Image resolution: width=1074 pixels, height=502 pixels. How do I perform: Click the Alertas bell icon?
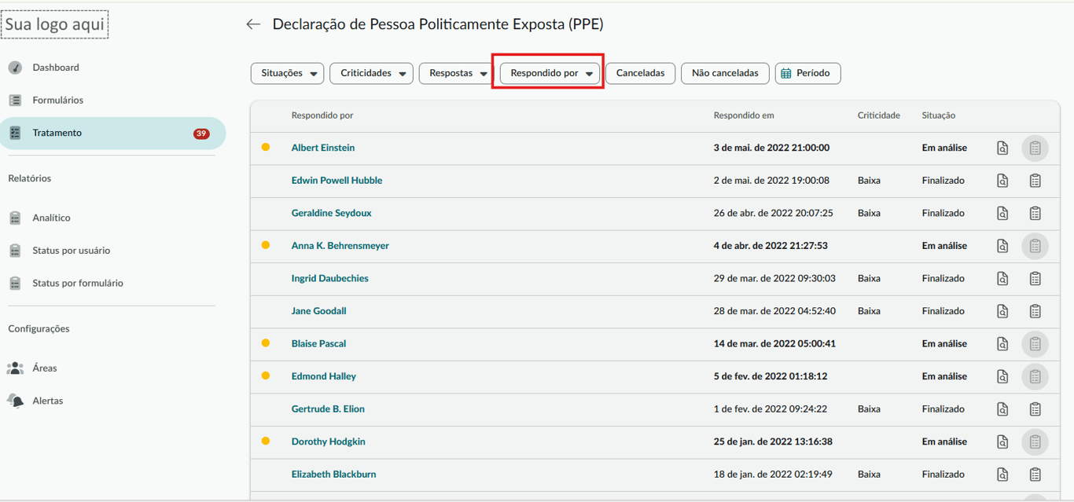pyautogui.click(x=15, y=401)
